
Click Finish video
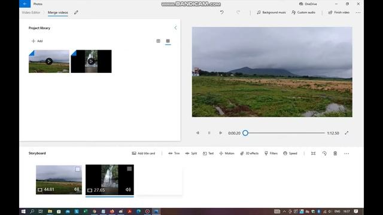(x=339, y=13)
